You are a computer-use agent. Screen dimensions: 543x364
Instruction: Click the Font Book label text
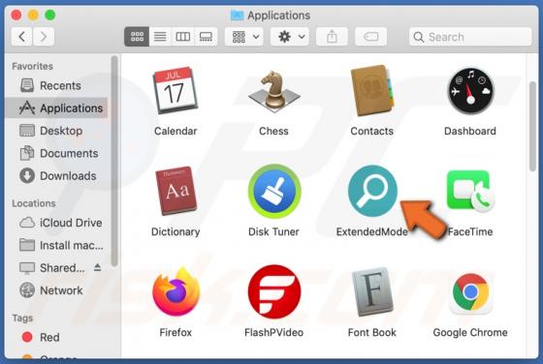pyautogui.click(x=372, y=333)
